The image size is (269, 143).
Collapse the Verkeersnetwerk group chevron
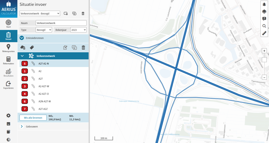click(22, 56)
